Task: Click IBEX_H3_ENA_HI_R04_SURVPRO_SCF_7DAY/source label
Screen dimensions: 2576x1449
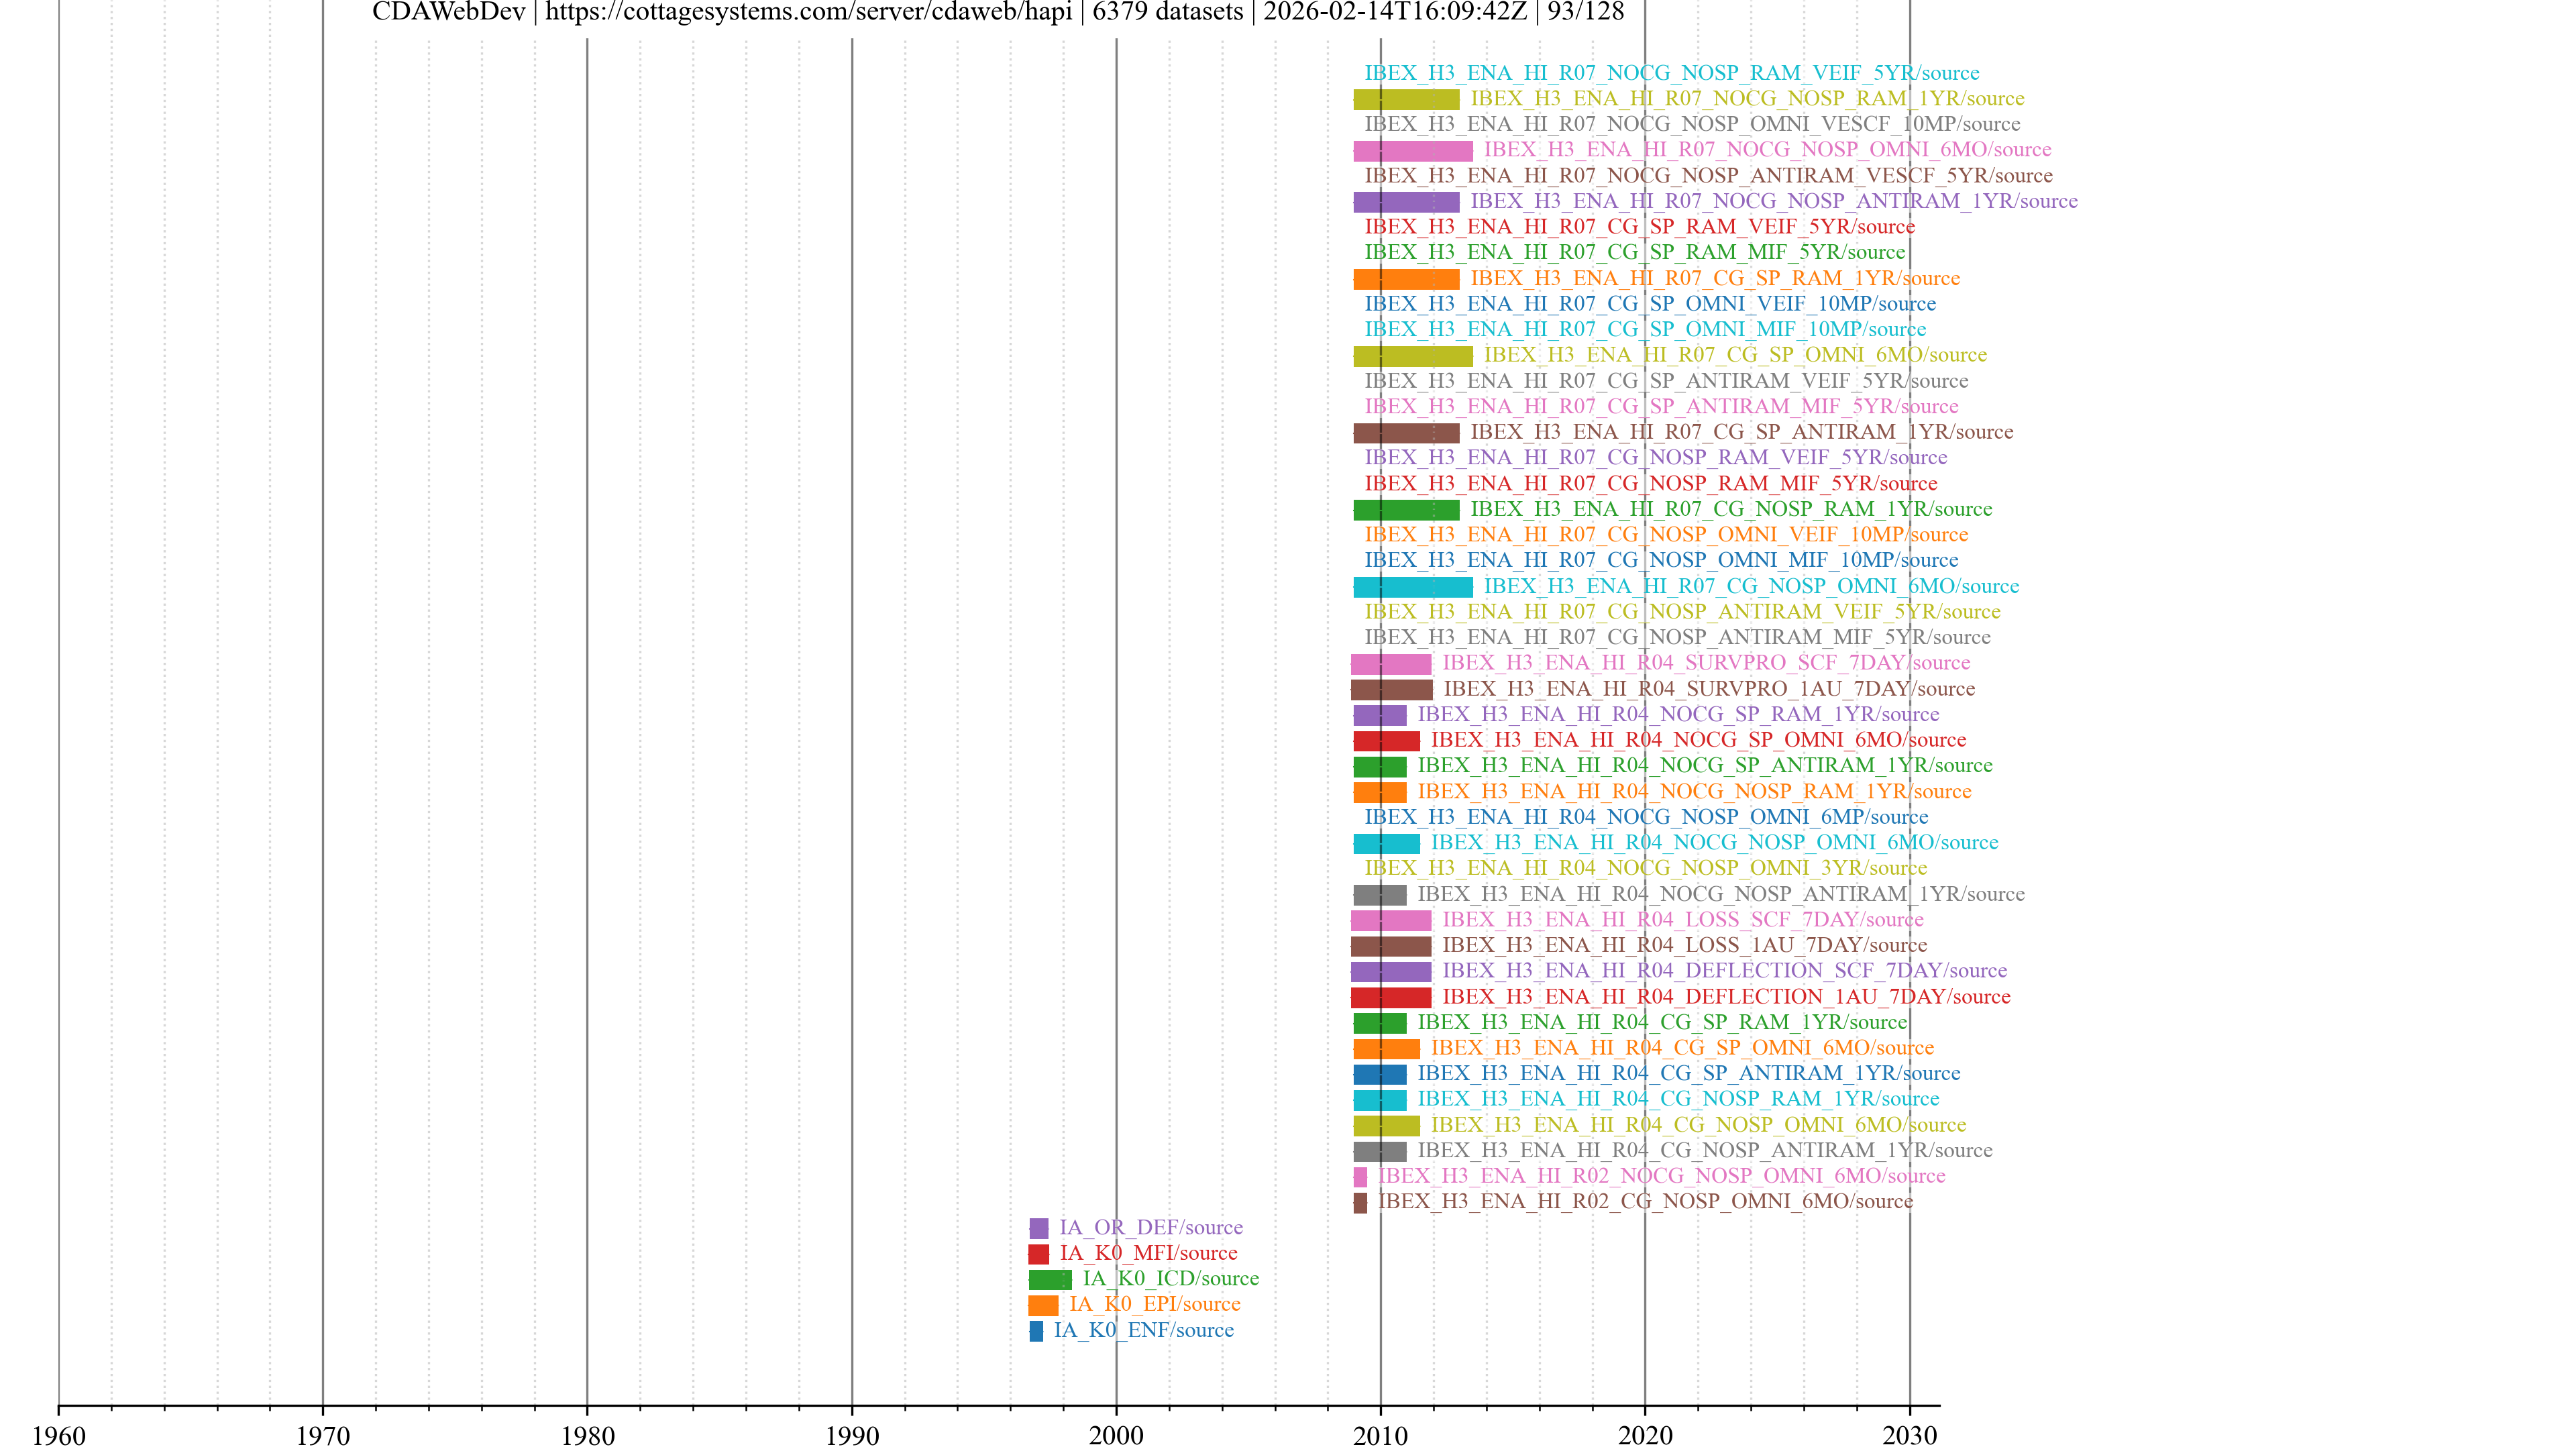Action: (1705, 663)
